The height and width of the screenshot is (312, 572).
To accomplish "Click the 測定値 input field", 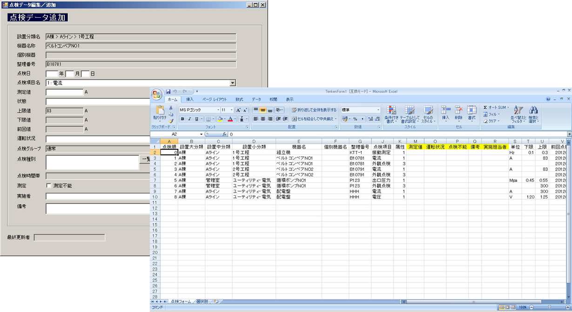I will 64,92.
